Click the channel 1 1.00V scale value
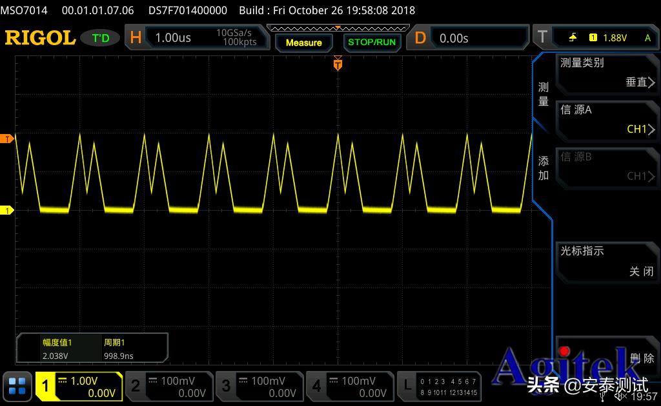 point(84,381)
